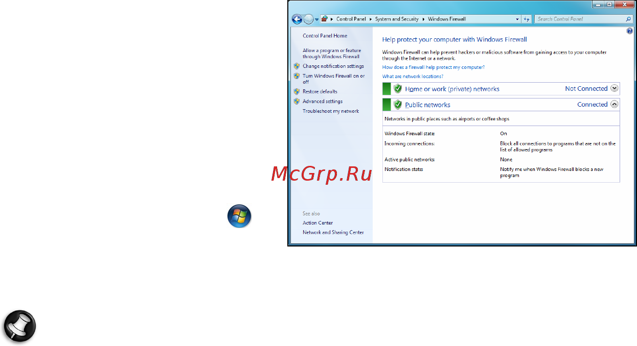Open recent pages dropdown arrow
The height and width of the screenshot is (346, 637).
(317, 19)
